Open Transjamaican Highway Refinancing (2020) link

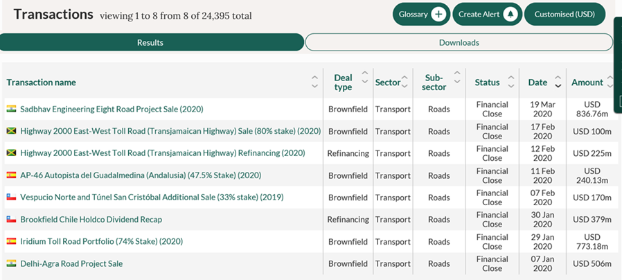163,153
